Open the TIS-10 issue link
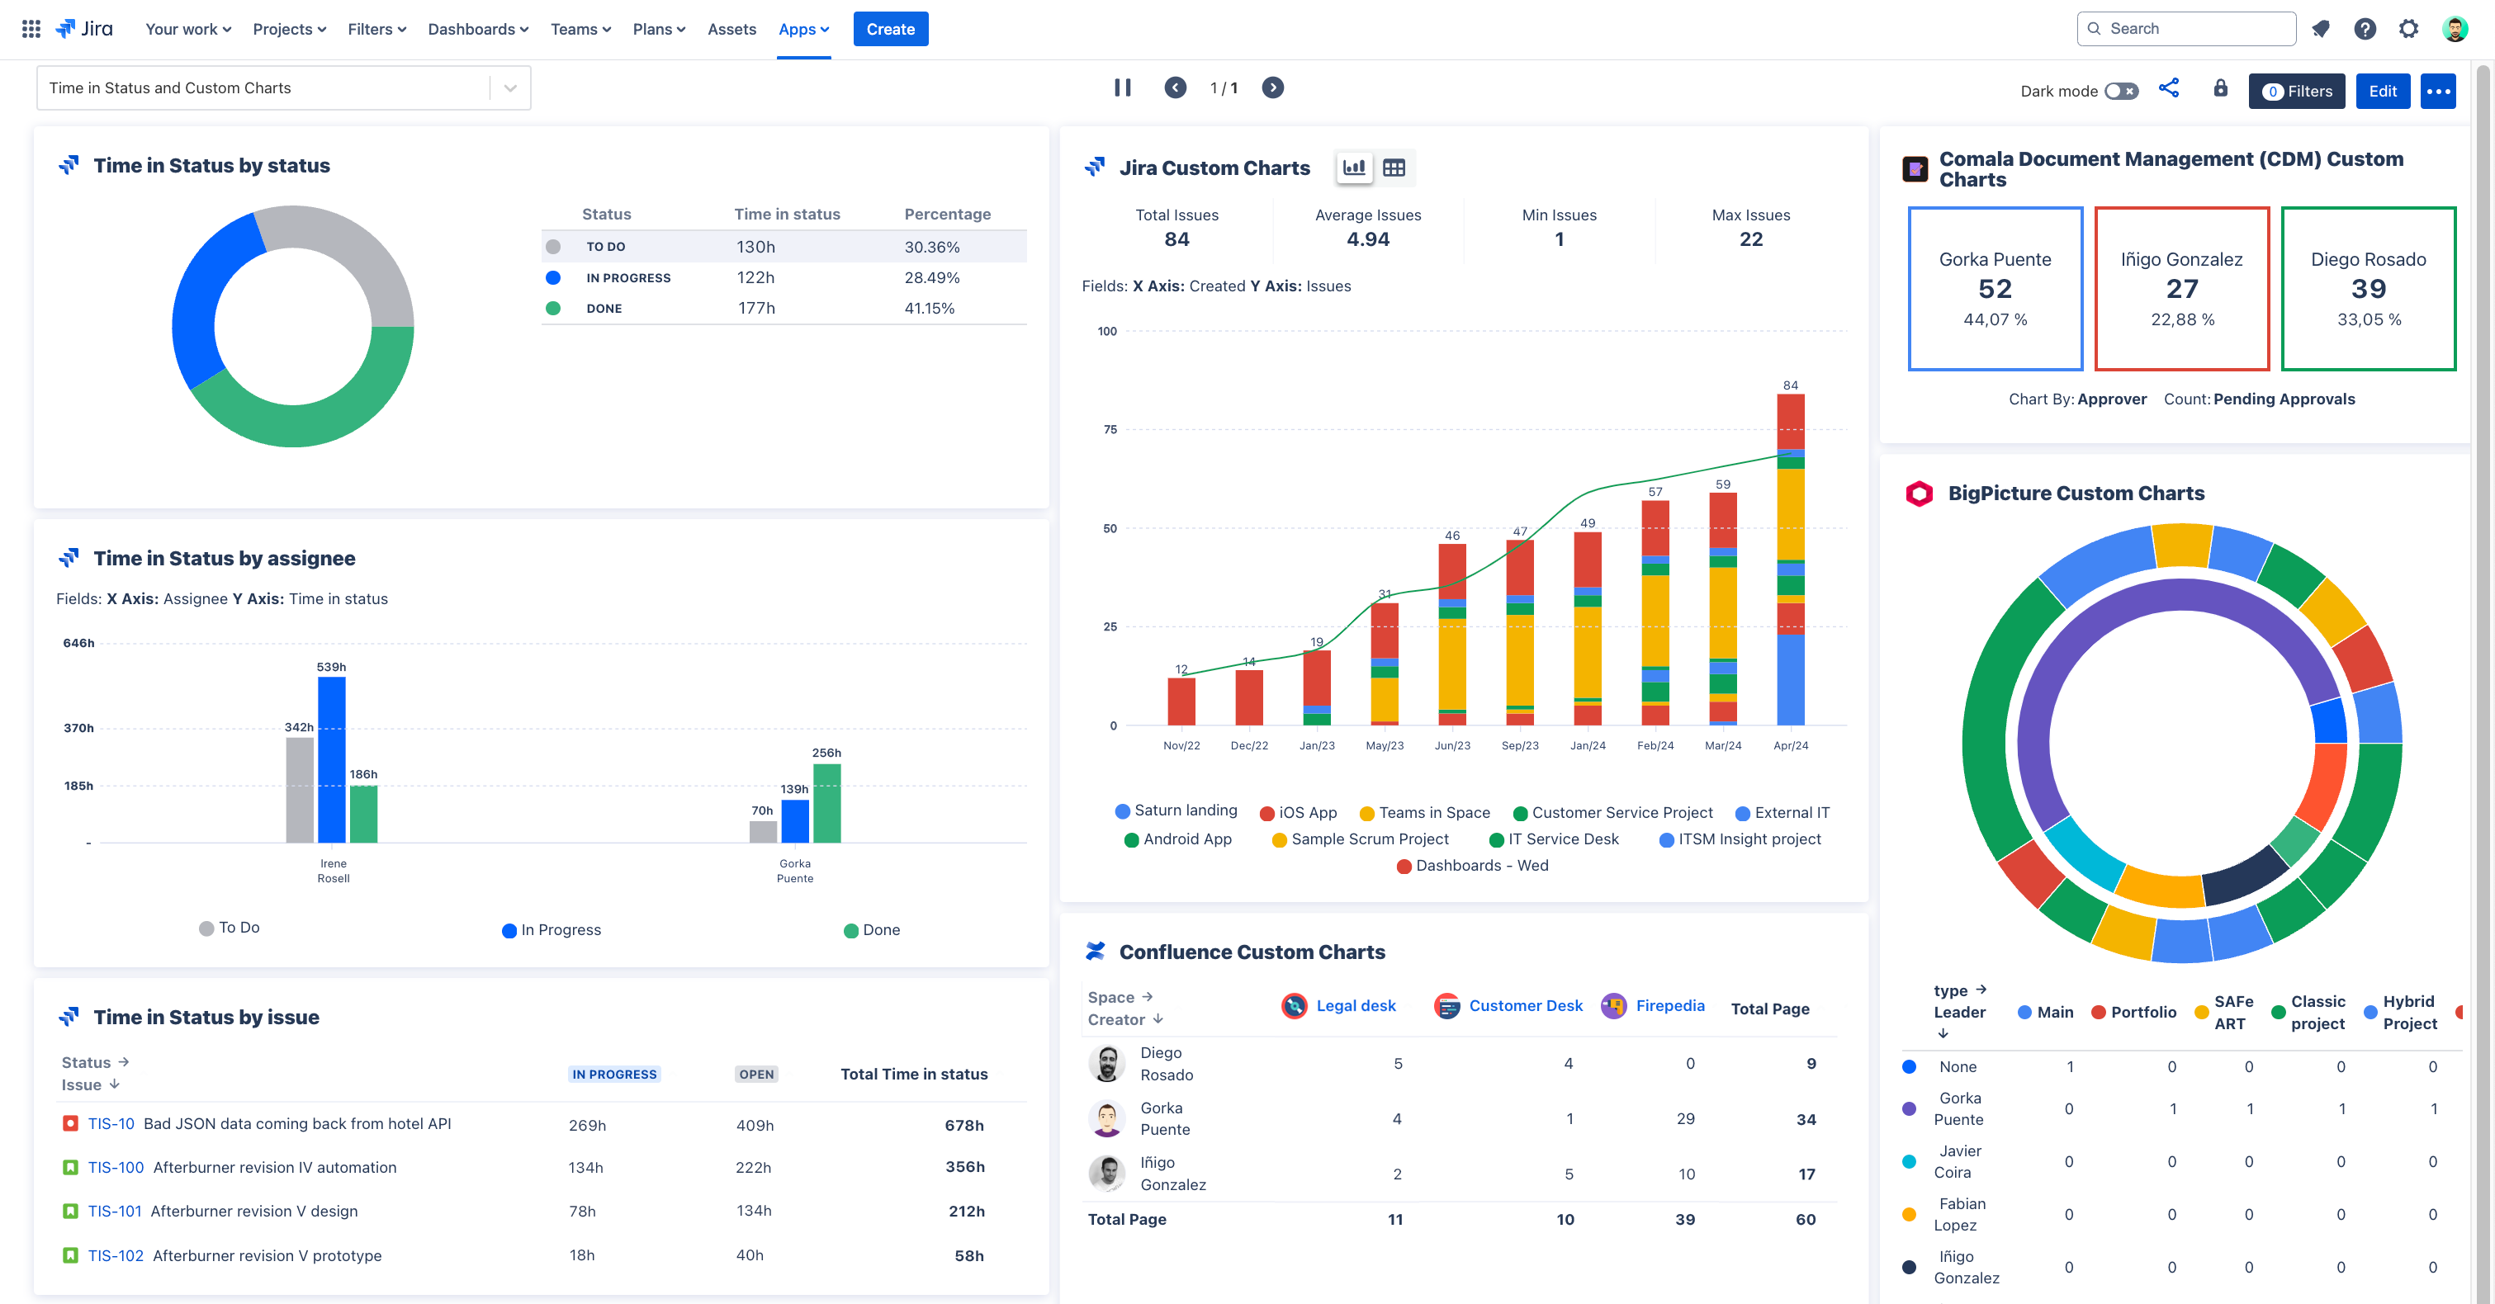This screenshot has width=2495, height=1304. 111,1124
